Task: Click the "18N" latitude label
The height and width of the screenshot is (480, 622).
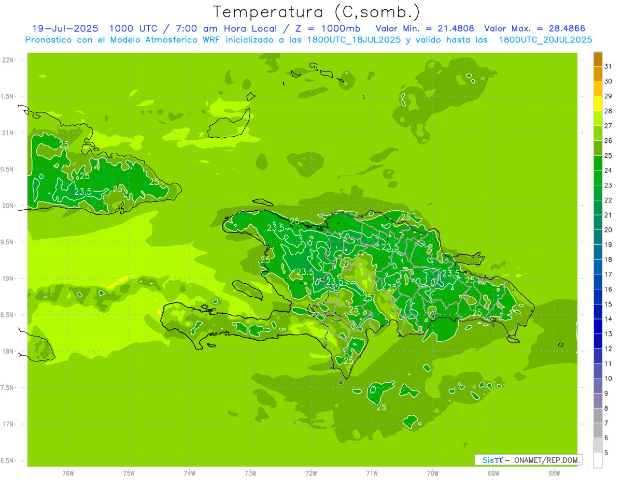Action: point(9,351)
